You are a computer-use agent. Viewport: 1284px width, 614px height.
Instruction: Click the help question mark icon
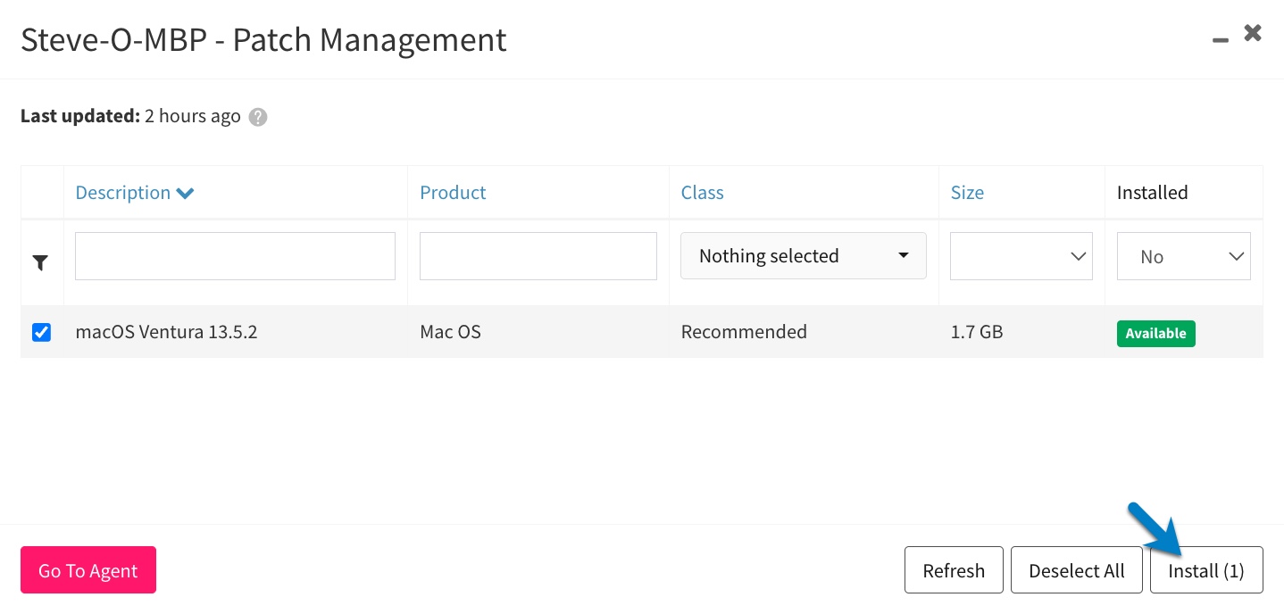[x=258, y=117]
